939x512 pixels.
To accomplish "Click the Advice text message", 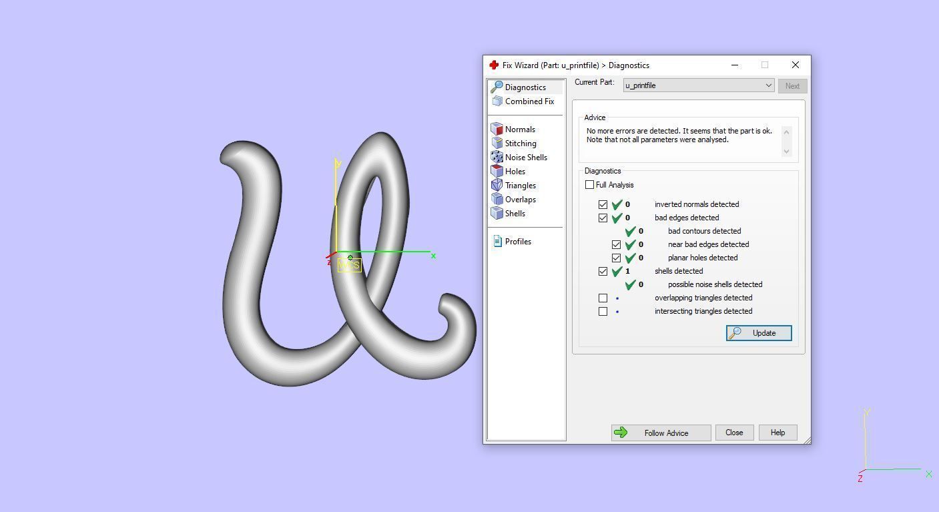I will point(679,136).
